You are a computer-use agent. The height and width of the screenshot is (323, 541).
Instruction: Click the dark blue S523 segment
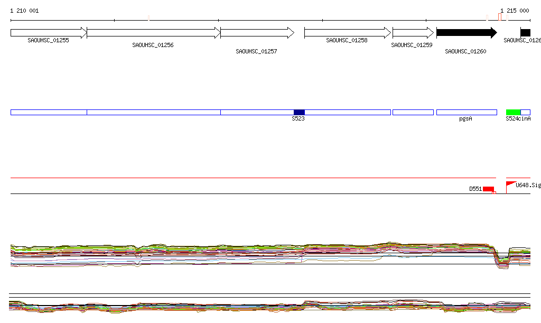point(299,112)
